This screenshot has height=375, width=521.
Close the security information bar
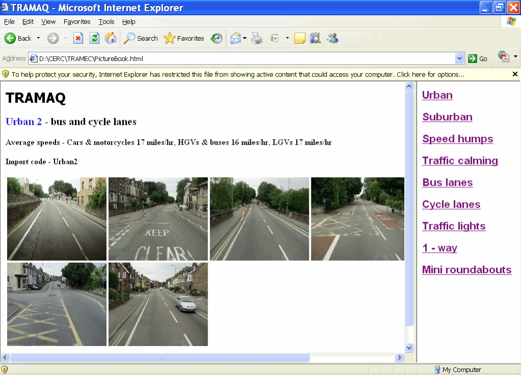point(515,74)
